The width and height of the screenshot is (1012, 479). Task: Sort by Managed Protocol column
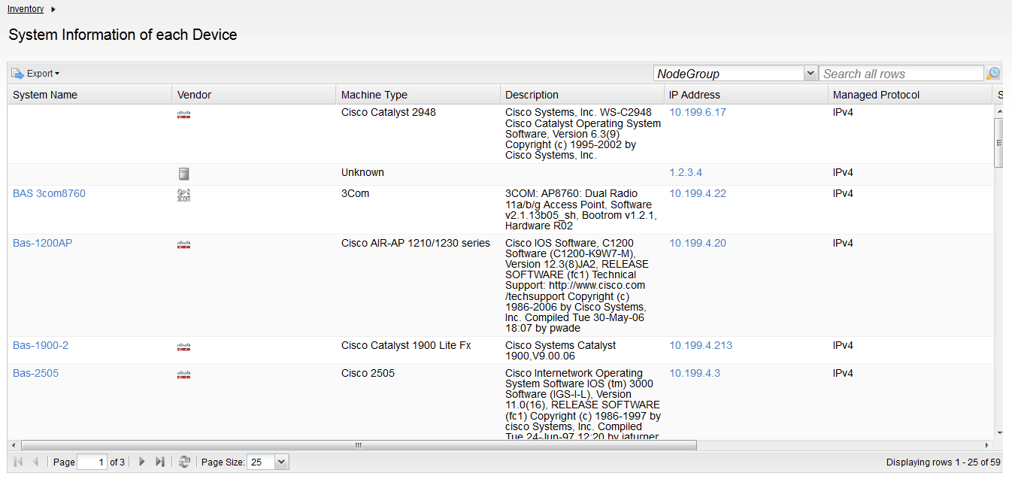910,95
